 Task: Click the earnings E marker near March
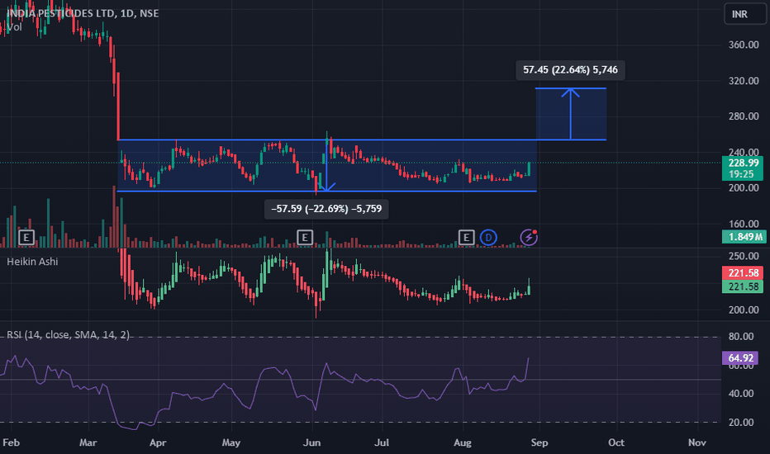pyautogui.click(x=26, y=238)
